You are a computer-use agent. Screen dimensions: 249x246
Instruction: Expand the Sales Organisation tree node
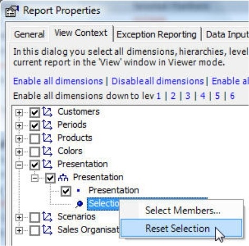[x=19, y=231]
